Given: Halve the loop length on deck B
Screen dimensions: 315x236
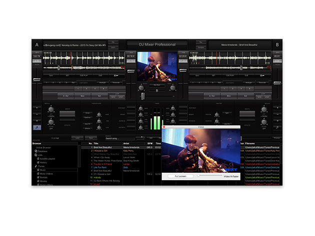Looking at the screenshot, I should (x=259, y=97).
